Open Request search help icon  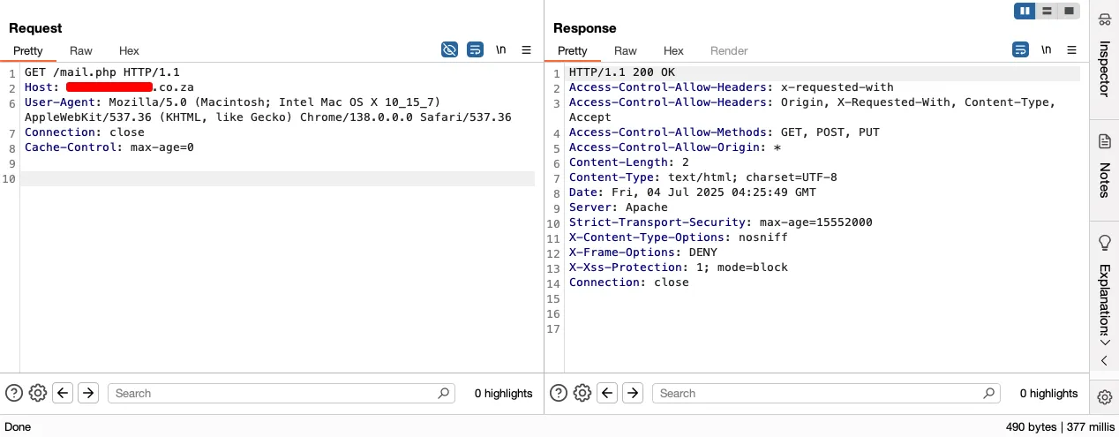[x=14, y=393]
